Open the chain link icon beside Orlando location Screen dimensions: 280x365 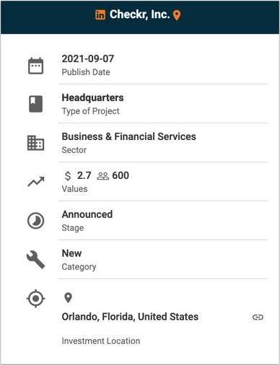258,317
